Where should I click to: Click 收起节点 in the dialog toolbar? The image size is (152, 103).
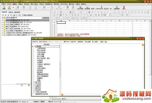pos(73,42)
